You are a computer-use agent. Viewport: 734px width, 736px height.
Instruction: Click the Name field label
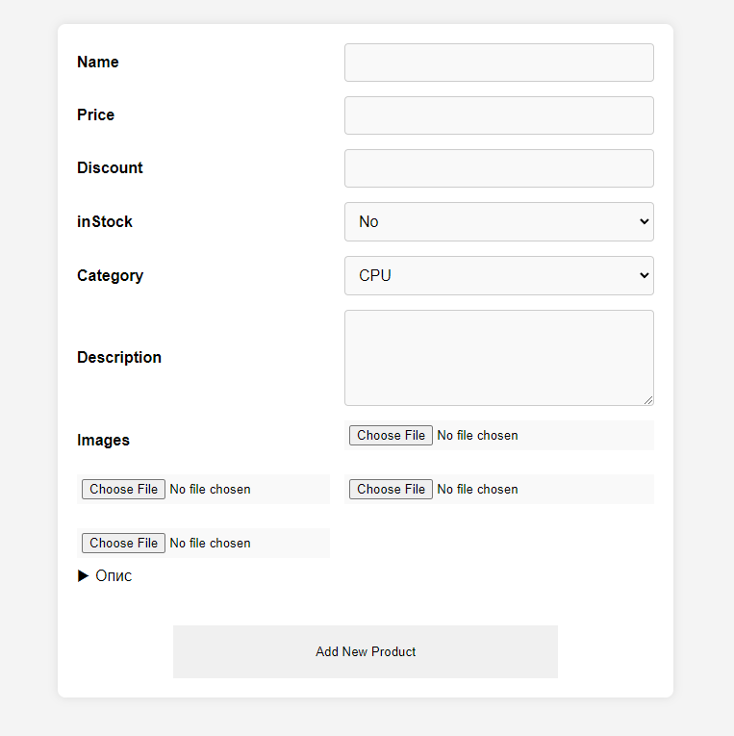pyautogui.click(x=98, y=63)
